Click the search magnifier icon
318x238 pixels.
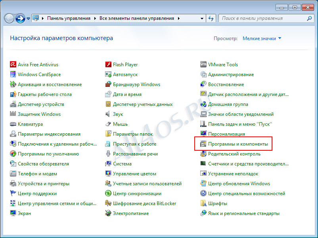[x=310, y=19]
